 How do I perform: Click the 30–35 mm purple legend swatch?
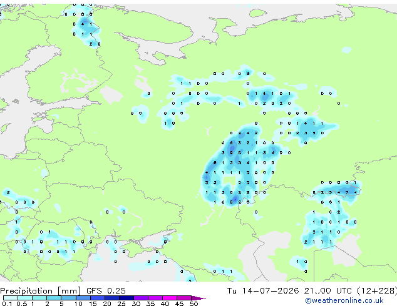[x=140, y=298]
